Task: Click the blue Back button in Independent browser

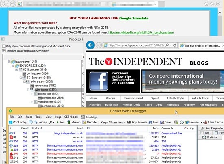Action: pos(90,45)
